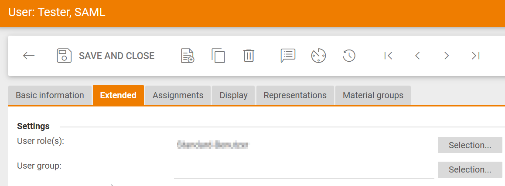This screenshot has width=505, height=186.
Task: Switch to the Representations tab
Action: pyautogui.click(x=295, y=95)
